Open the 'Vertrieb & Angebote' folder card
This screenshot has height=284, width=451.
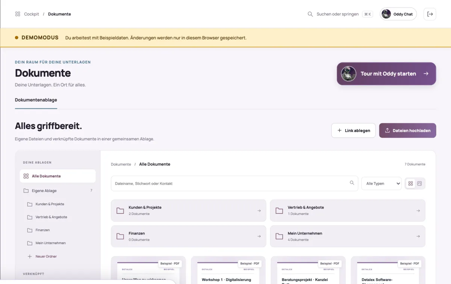(x=348, y=210)
